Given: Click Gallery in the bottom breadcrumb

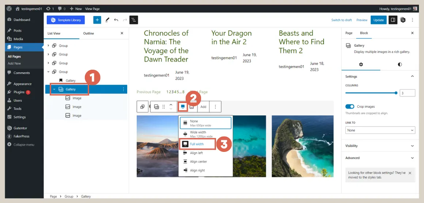Looking at the screenshot, I should pos(86,196).
